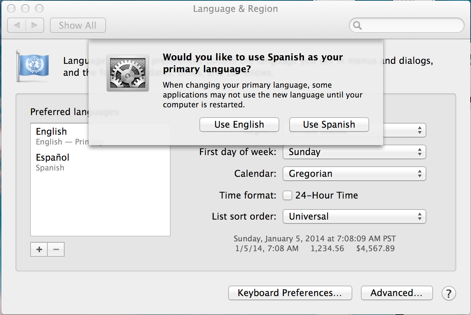471x315 pixels.
Task: Select Español in preferred languages list
Action: pyautogui.click(x=53, y=162)
